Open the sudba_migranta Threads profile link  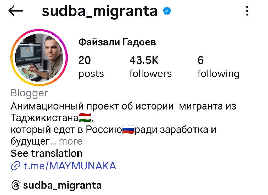pos(62,185)
